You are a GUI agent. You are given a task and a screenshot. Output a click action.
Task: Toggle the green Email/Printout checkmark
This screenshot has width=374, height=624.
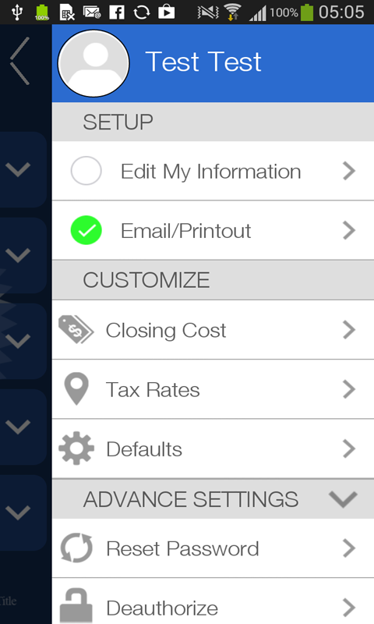click(86, 230)
